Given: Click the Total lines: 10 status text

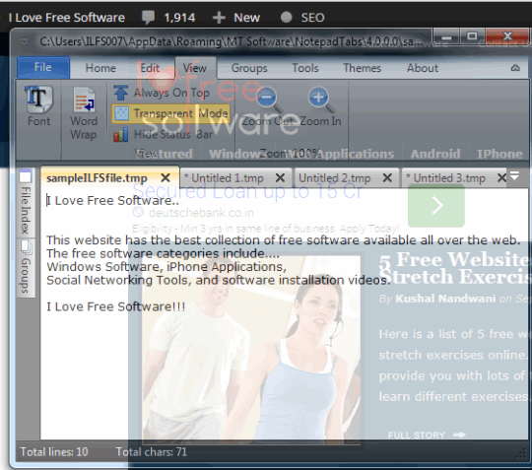Looking at the screenshot, I should coord(54,451).
